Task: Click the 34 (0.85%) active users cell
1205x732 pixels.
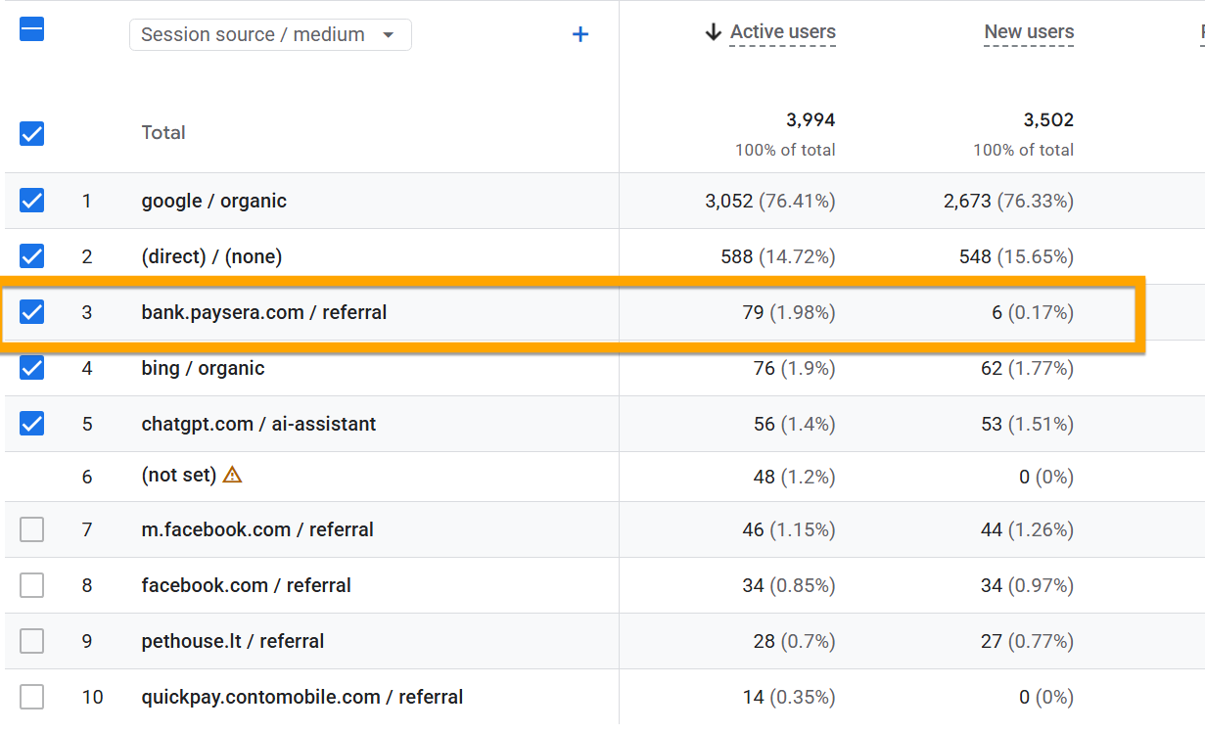Action: pos(789,585)
